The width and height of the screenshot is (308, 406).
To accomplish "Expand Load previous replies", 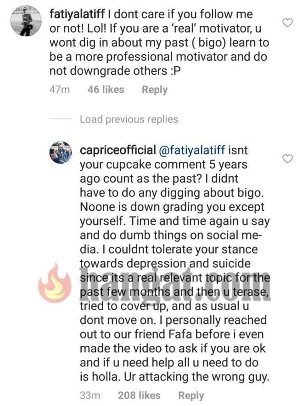I will [129, 119].
